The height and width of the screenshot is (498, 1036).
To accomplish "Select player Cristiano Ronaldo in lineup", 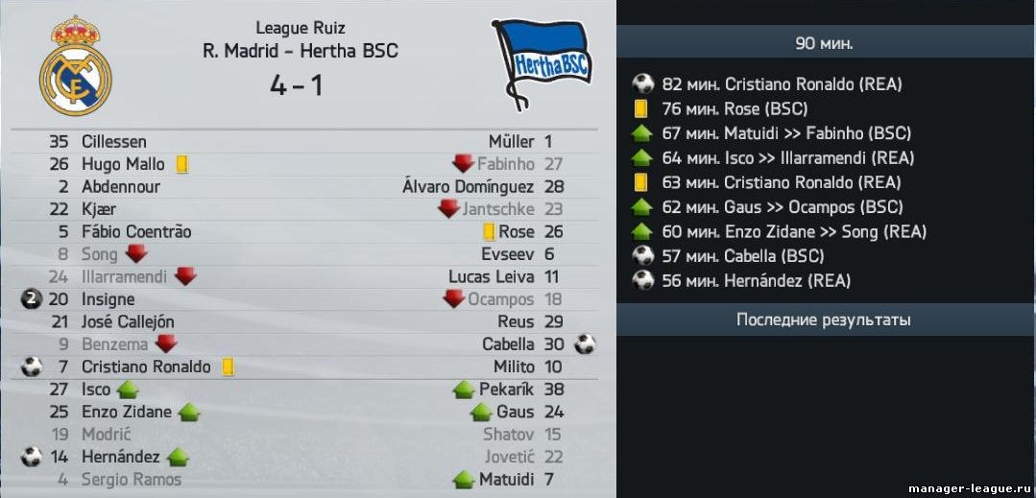I will [x=146, y=367].
